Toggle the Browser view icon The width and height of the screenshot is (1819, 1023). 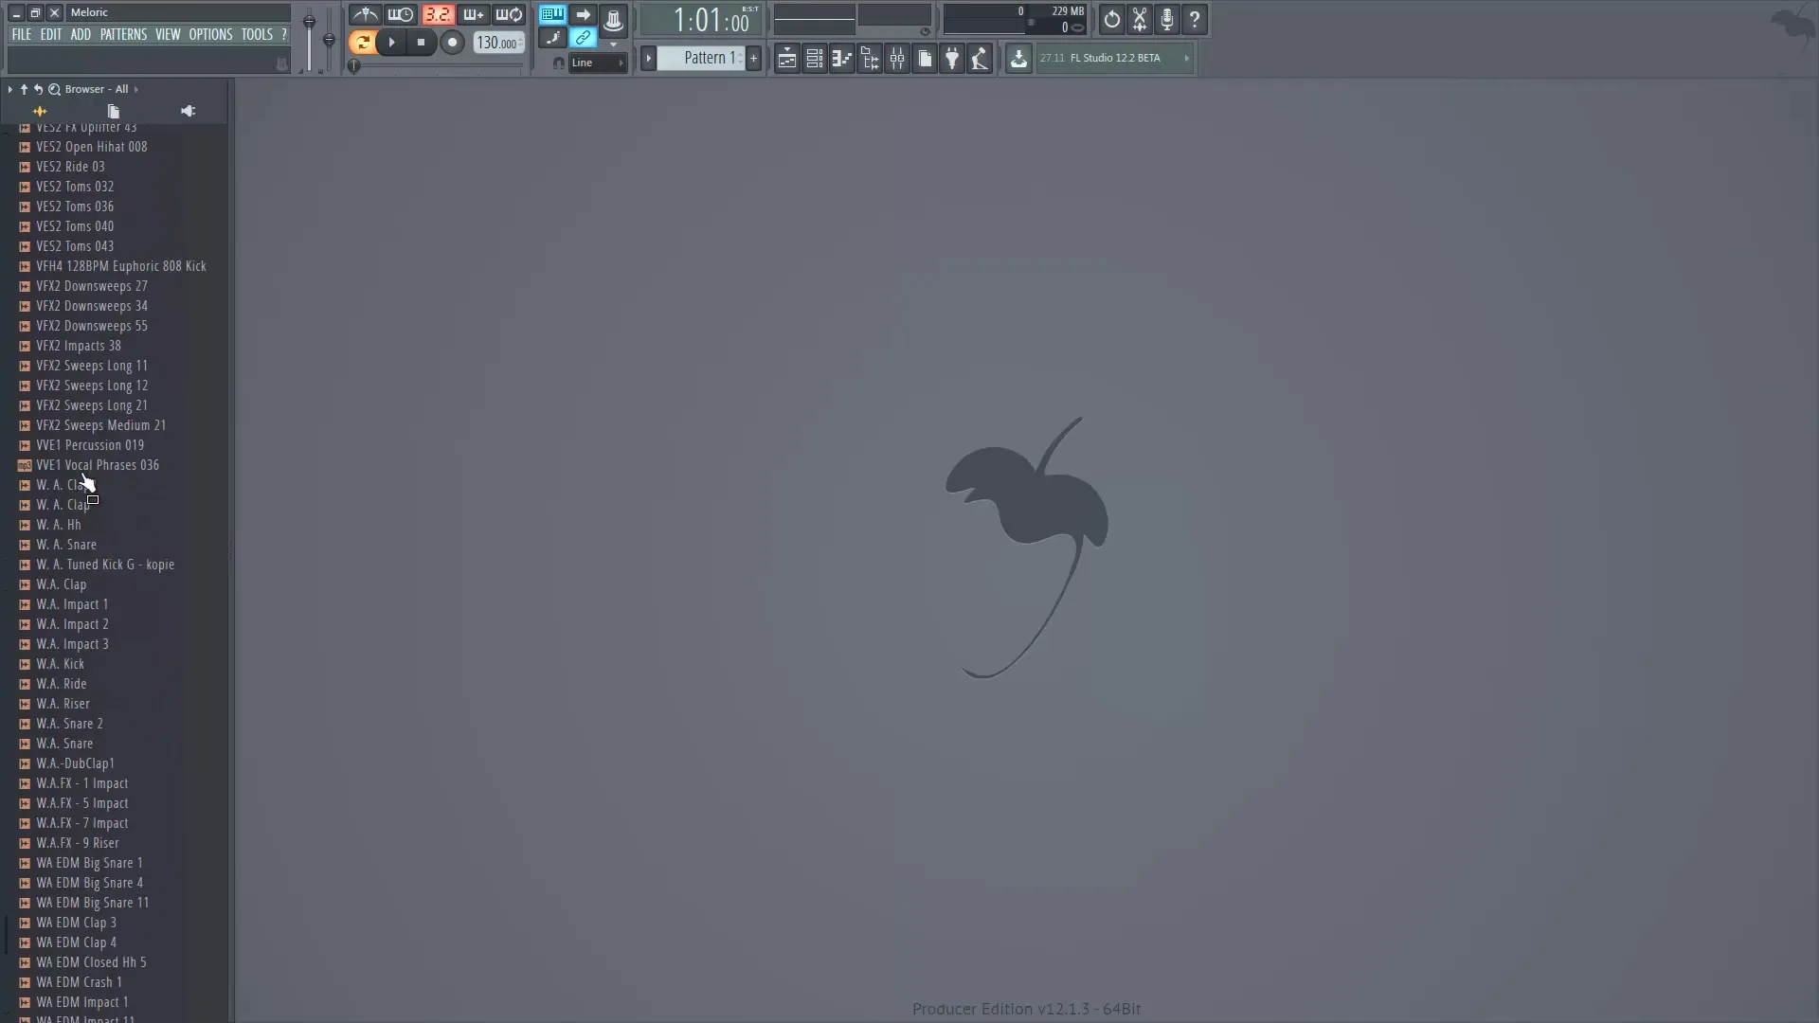point(870,59)
